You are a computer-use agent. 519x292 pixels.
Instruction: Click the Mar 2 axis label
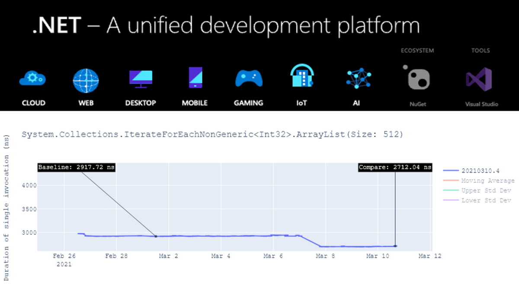(169, 256)
